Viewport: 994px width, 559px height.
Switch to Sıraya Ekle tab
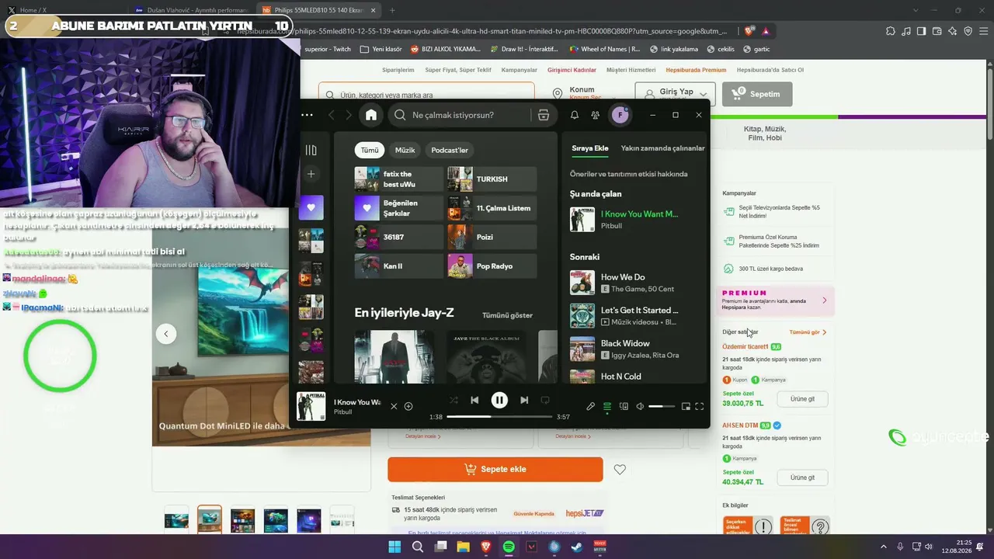point(590,148)
